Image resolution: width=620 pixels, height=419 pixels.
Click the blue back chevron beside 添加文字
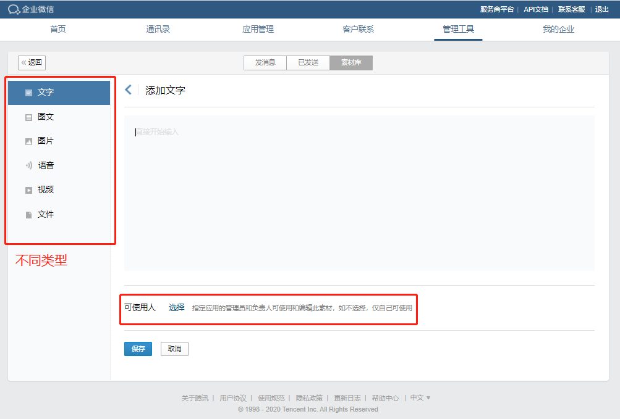[x=129, y=90]
